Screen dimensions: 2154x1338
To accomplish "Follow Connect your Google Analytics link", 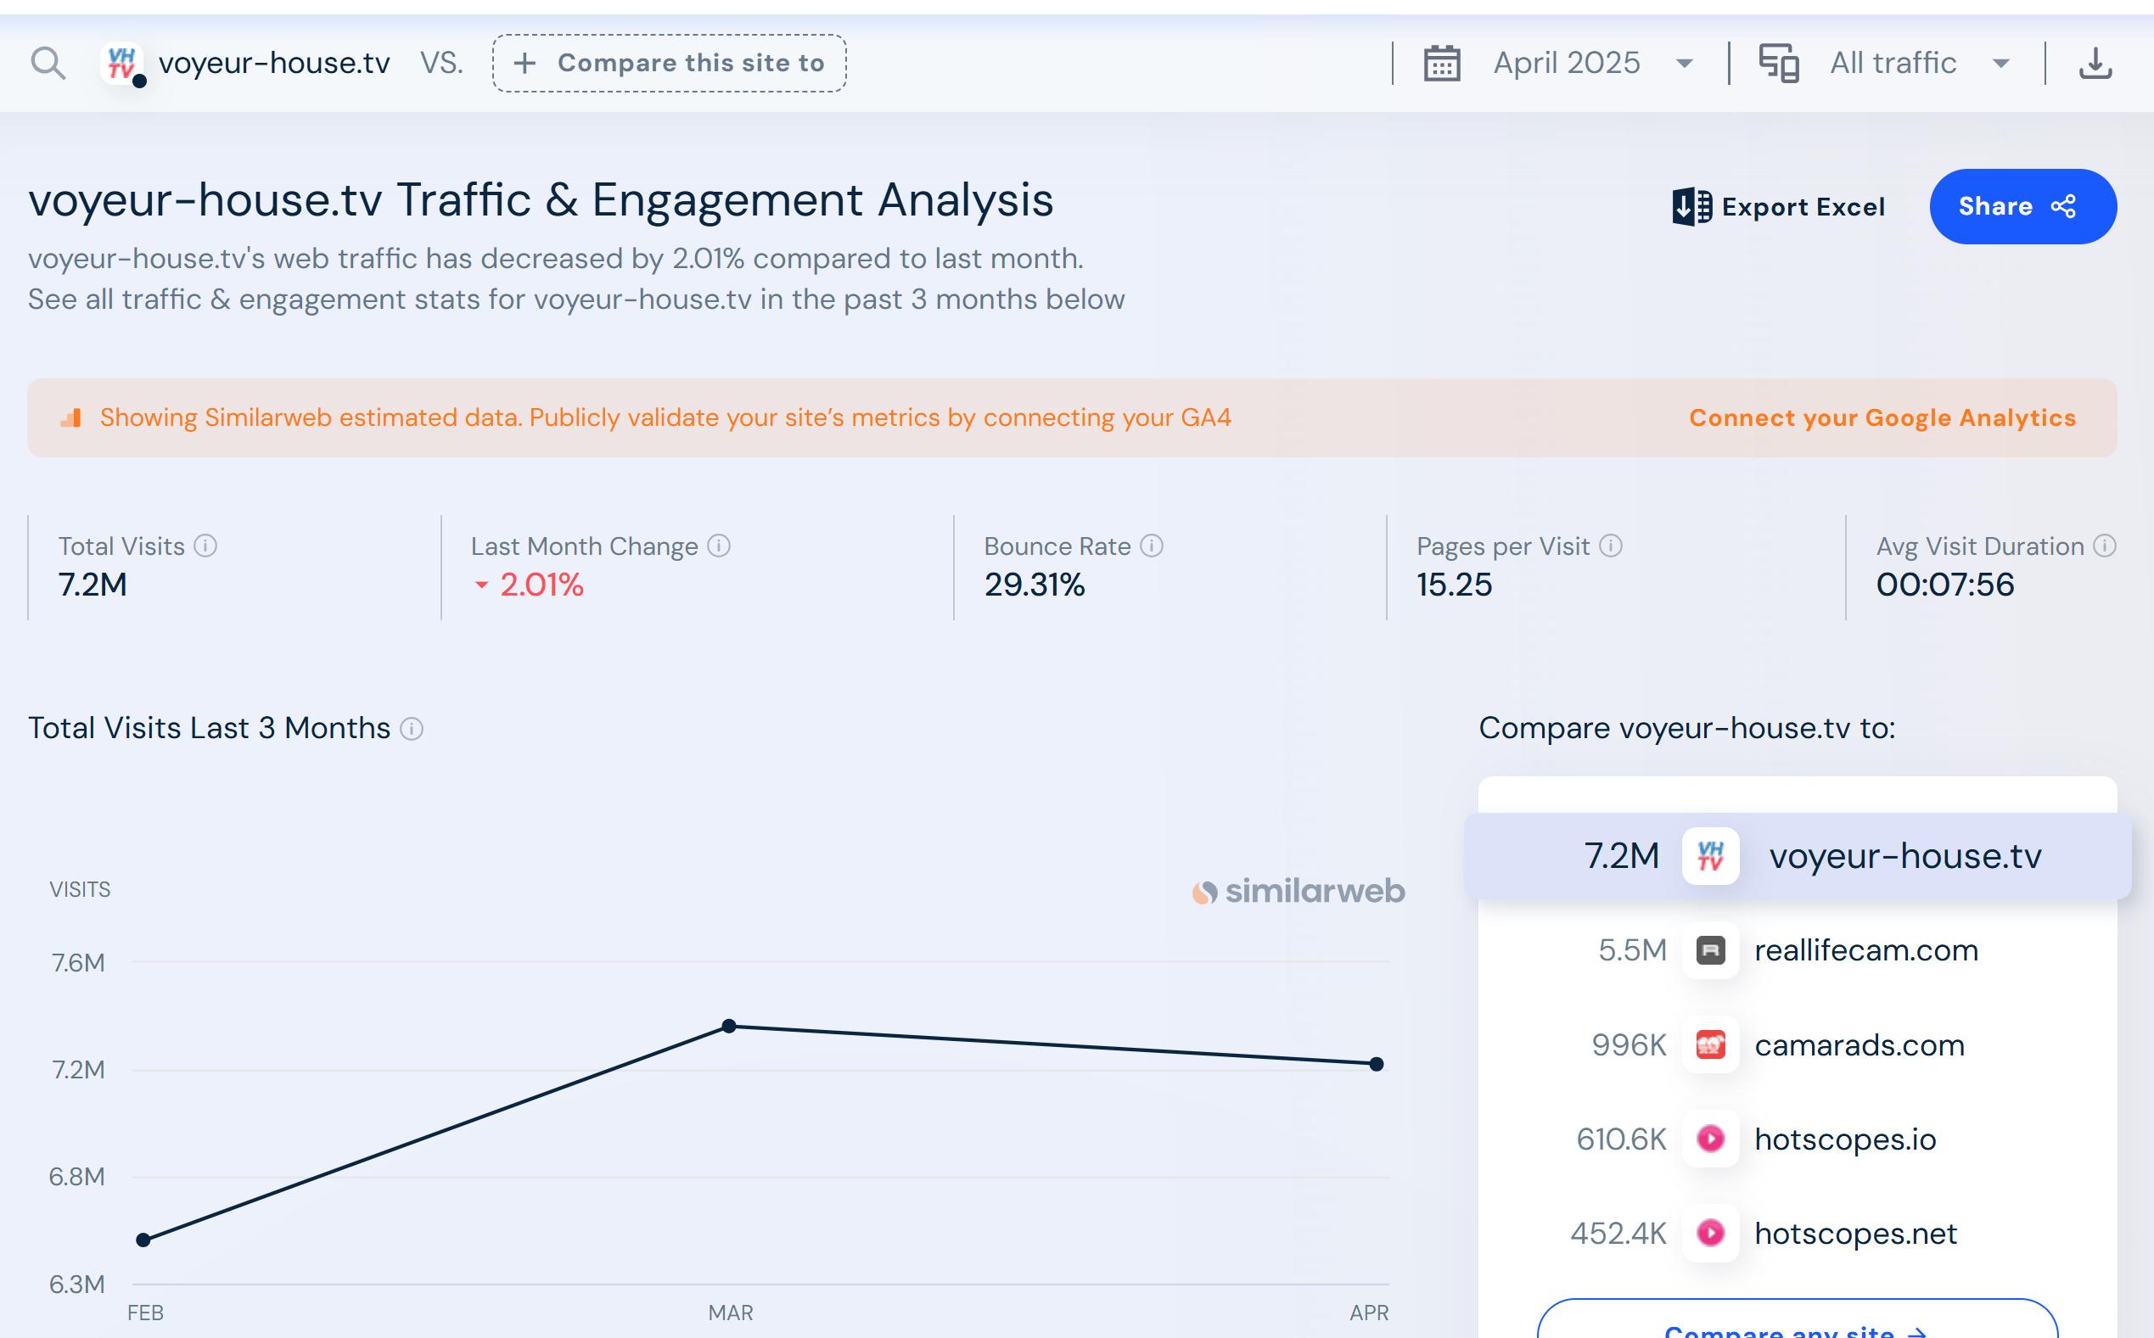I will (1882, 417).
